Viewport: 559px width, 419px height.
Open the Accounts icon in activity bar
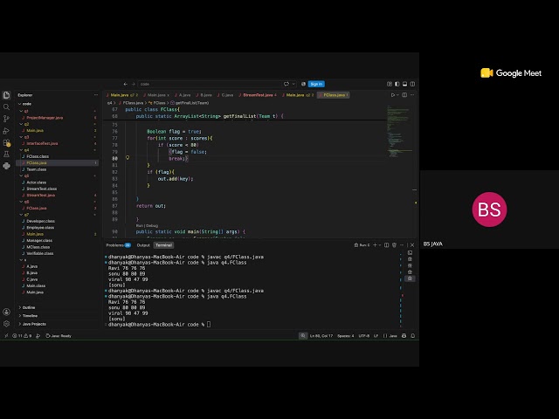(6, 313)
